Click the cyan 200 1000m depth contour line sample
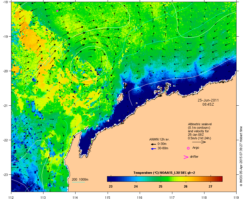 click(x=78, y=182)
